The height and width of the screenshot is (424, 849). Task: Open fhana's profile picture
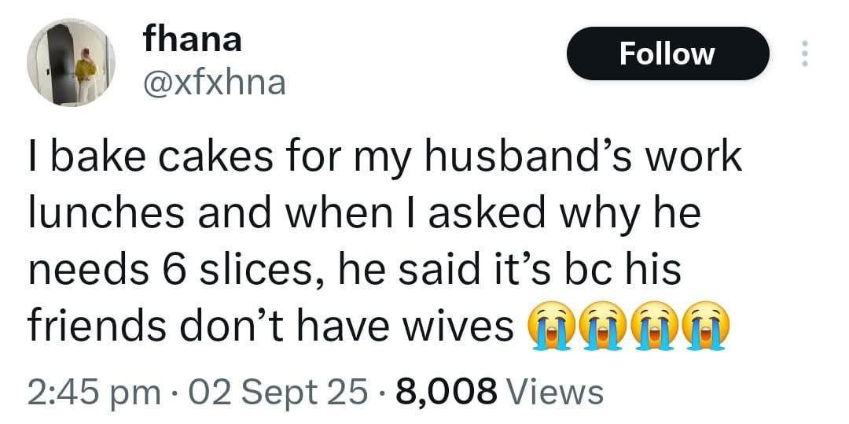tap(72, 62)
